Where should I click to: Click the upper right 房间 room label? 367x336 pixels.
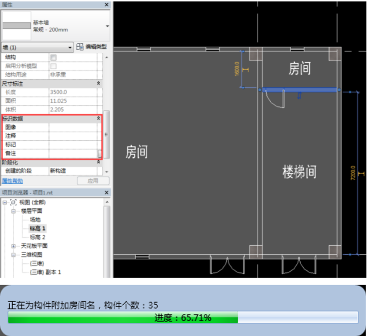pos(300,69)
